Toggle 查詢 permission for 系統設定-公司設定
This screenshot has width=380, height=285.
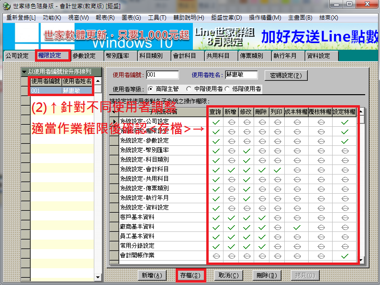[x=216, y=121]
